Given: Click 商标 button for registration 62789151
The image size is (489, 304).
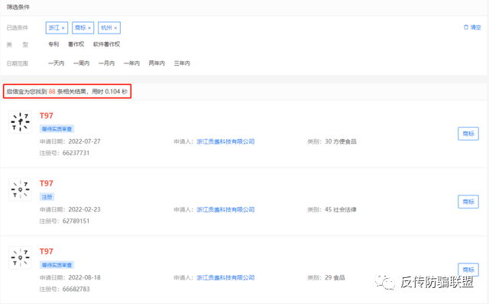Looking at the screenshot, I should coord(468,202).
